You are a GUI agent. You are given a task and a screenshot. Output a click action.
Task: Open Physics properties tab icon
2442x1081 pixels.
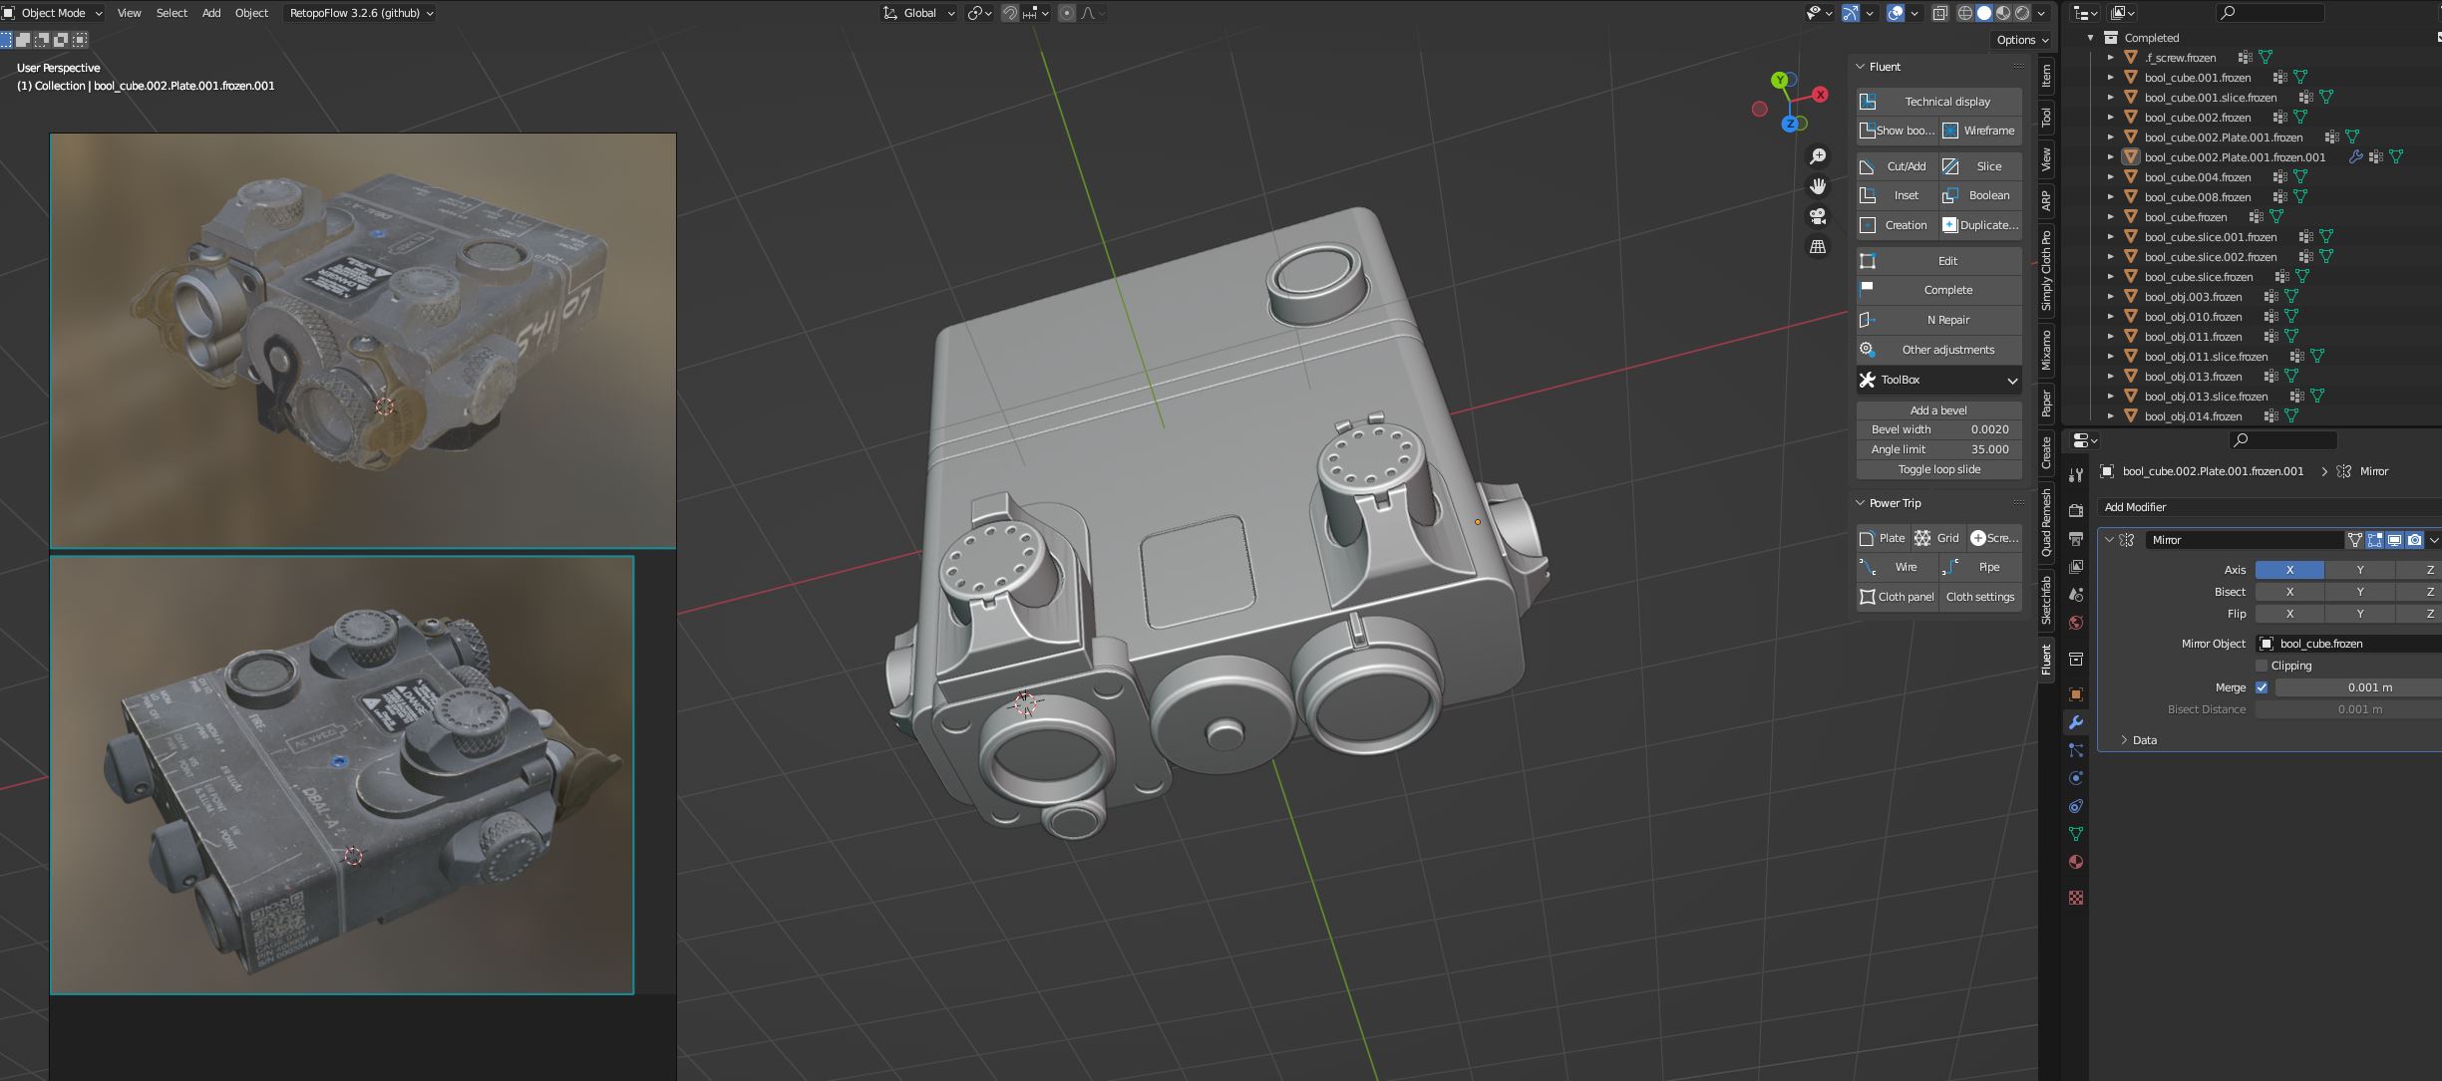click(x=2076, y=778)
